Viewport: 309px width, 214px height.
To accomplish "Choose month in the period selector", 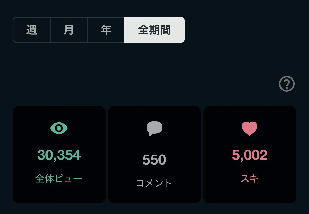I will coord(69,30).
